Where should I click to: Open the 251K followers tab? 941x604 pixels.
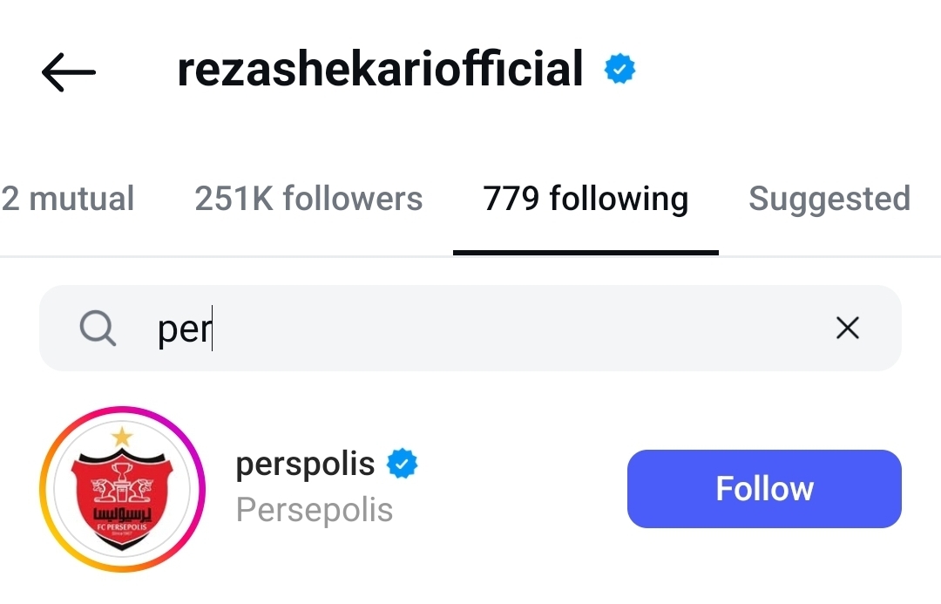tap(308, 199)
